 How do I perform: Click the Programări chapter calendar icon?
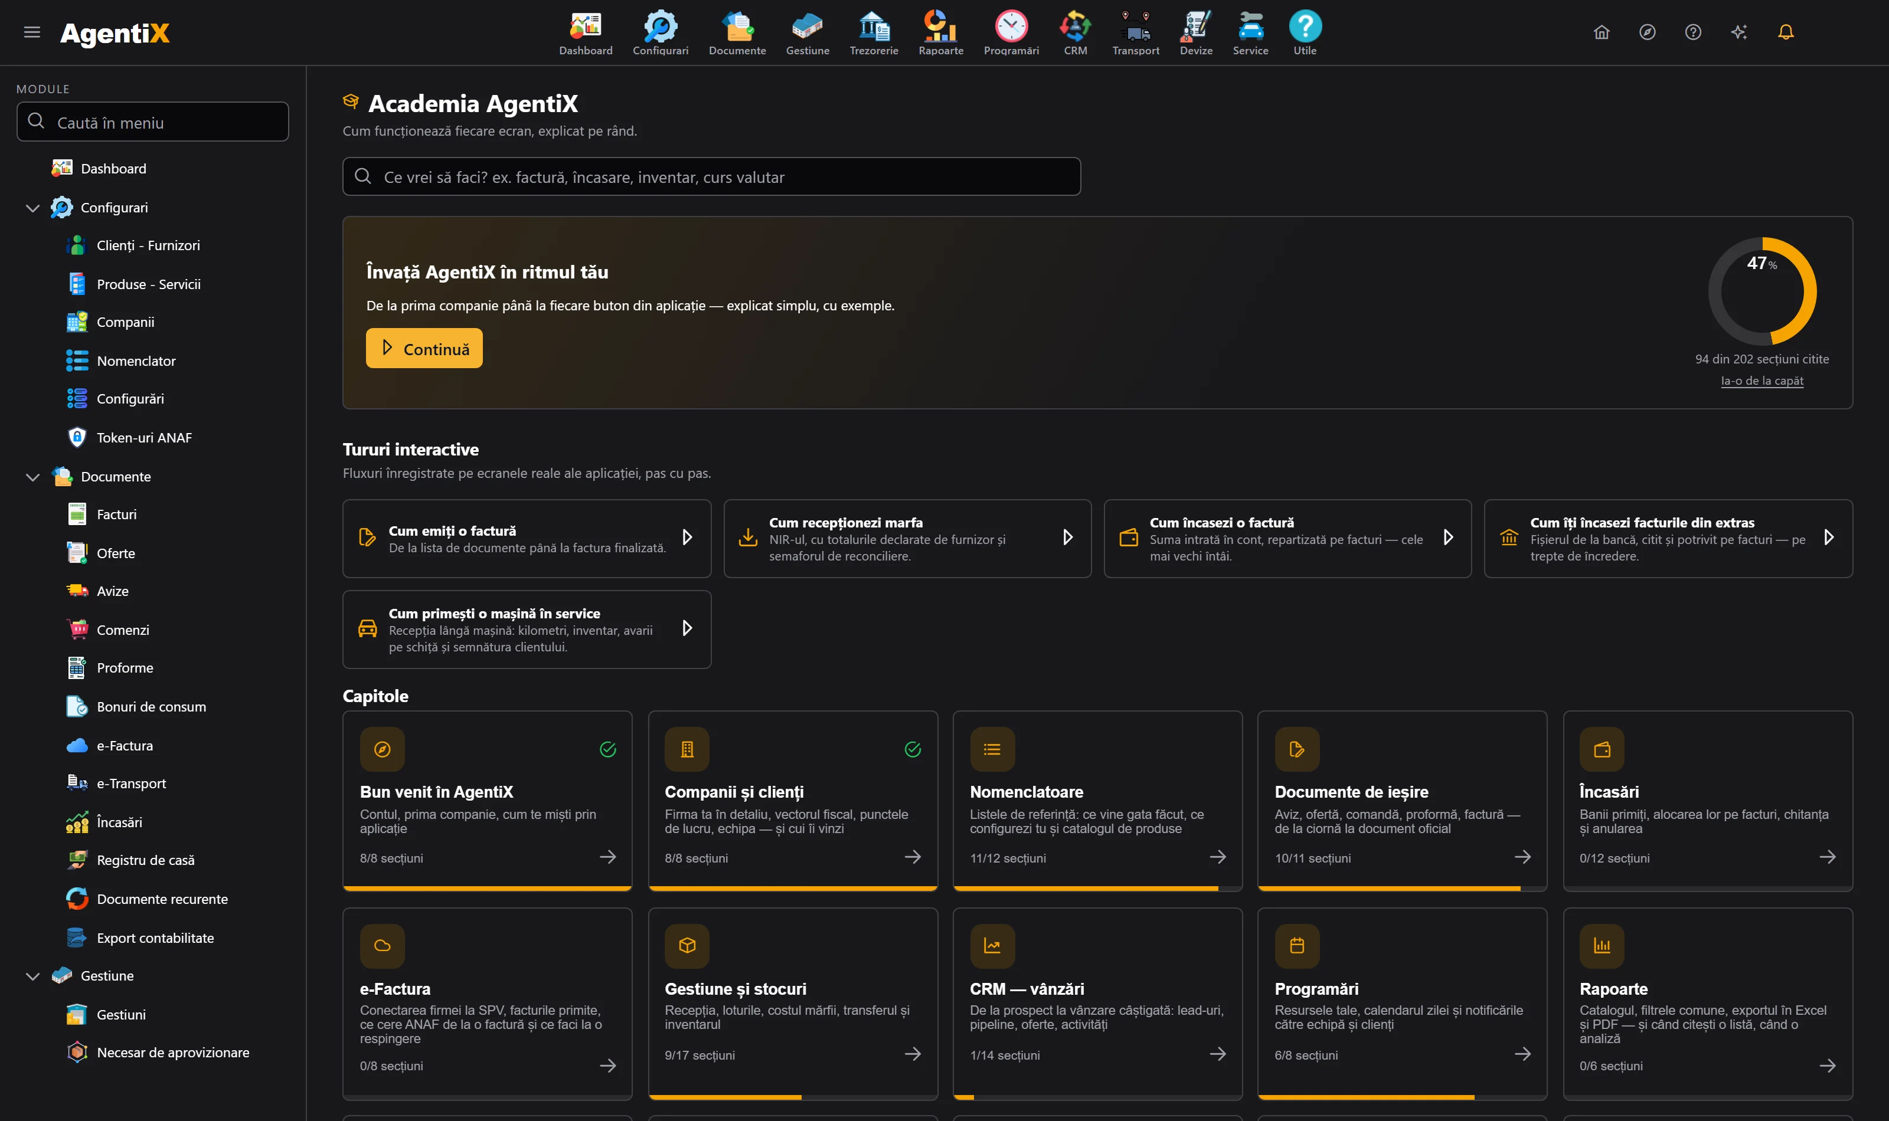(1296, 946)
